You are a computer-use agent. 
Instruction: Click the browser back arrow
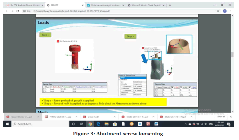(x=7, y=11)
